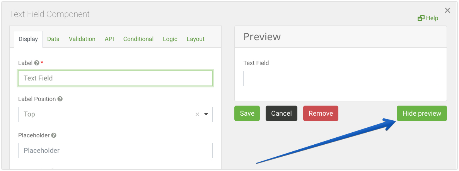The image size is (459, 171).
Task: Click the Help popup window icon
Action: [421, 18]
